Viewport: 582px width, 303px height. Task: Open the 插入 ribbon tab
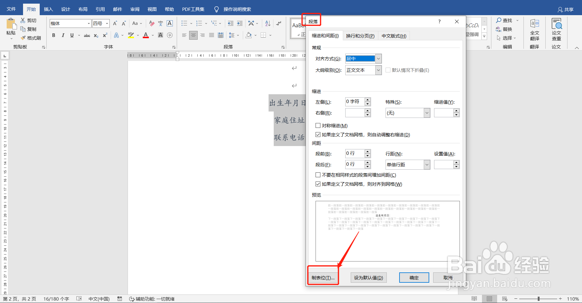(x=48, y=9)
